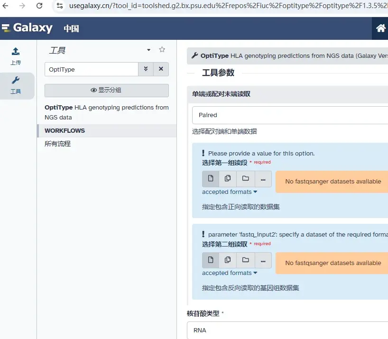Expand accepted formats under 第一组读取
This screenshot has width=388, height=339.
point(230,192)
